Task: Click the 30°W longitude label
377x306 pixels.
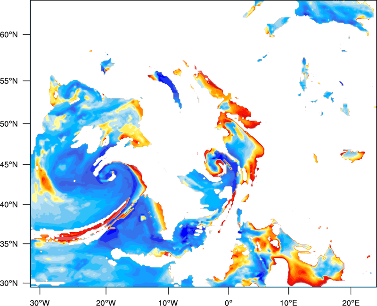Action: (40, 303)
